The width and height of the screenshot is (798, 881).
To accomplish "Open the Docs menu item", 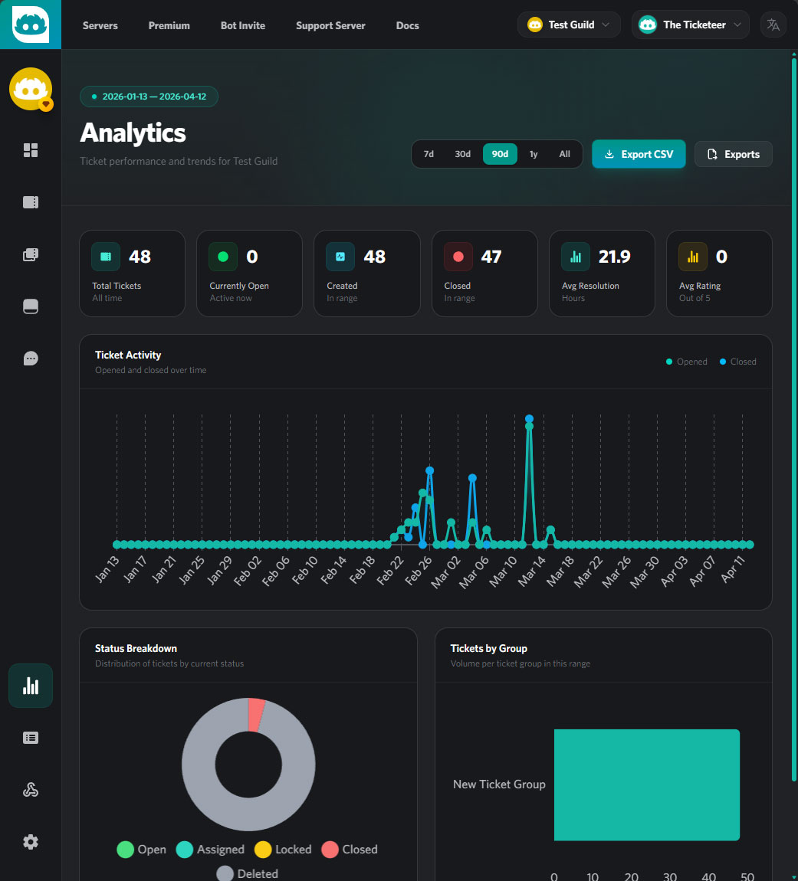I will point(407,25).
